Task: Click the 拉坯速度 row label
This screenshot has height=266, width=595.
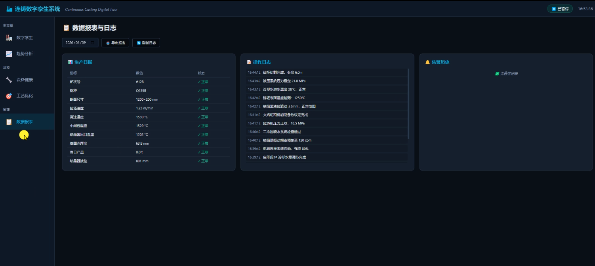Action: pos(77,108)
